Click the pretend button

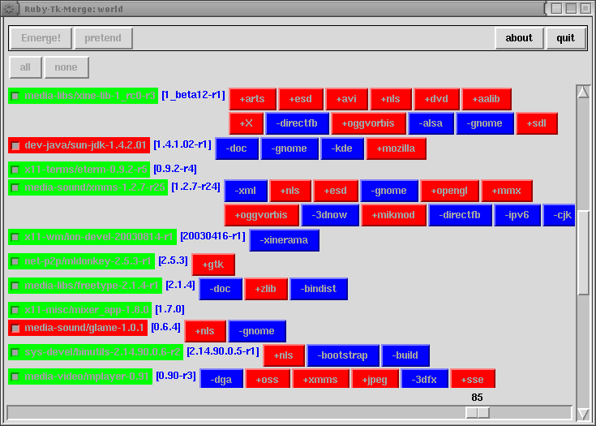[103, 38]
